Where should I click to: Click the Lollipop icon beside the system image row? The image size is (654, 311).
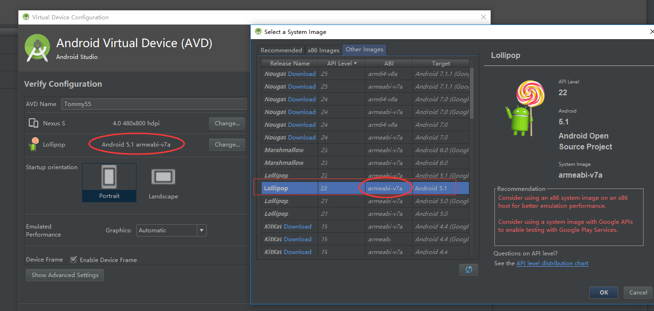33,144
